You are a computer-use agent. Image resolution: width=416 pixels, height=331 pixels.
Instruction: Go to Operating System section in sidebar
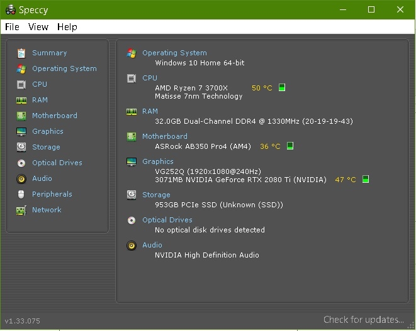click(64, 68)
